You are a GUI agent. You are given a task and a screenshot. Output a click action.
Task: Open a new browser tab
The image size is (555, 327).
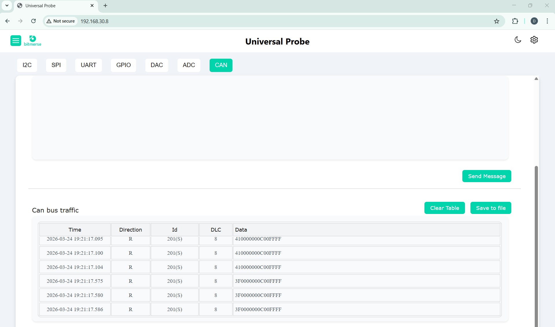coord(105,5)
